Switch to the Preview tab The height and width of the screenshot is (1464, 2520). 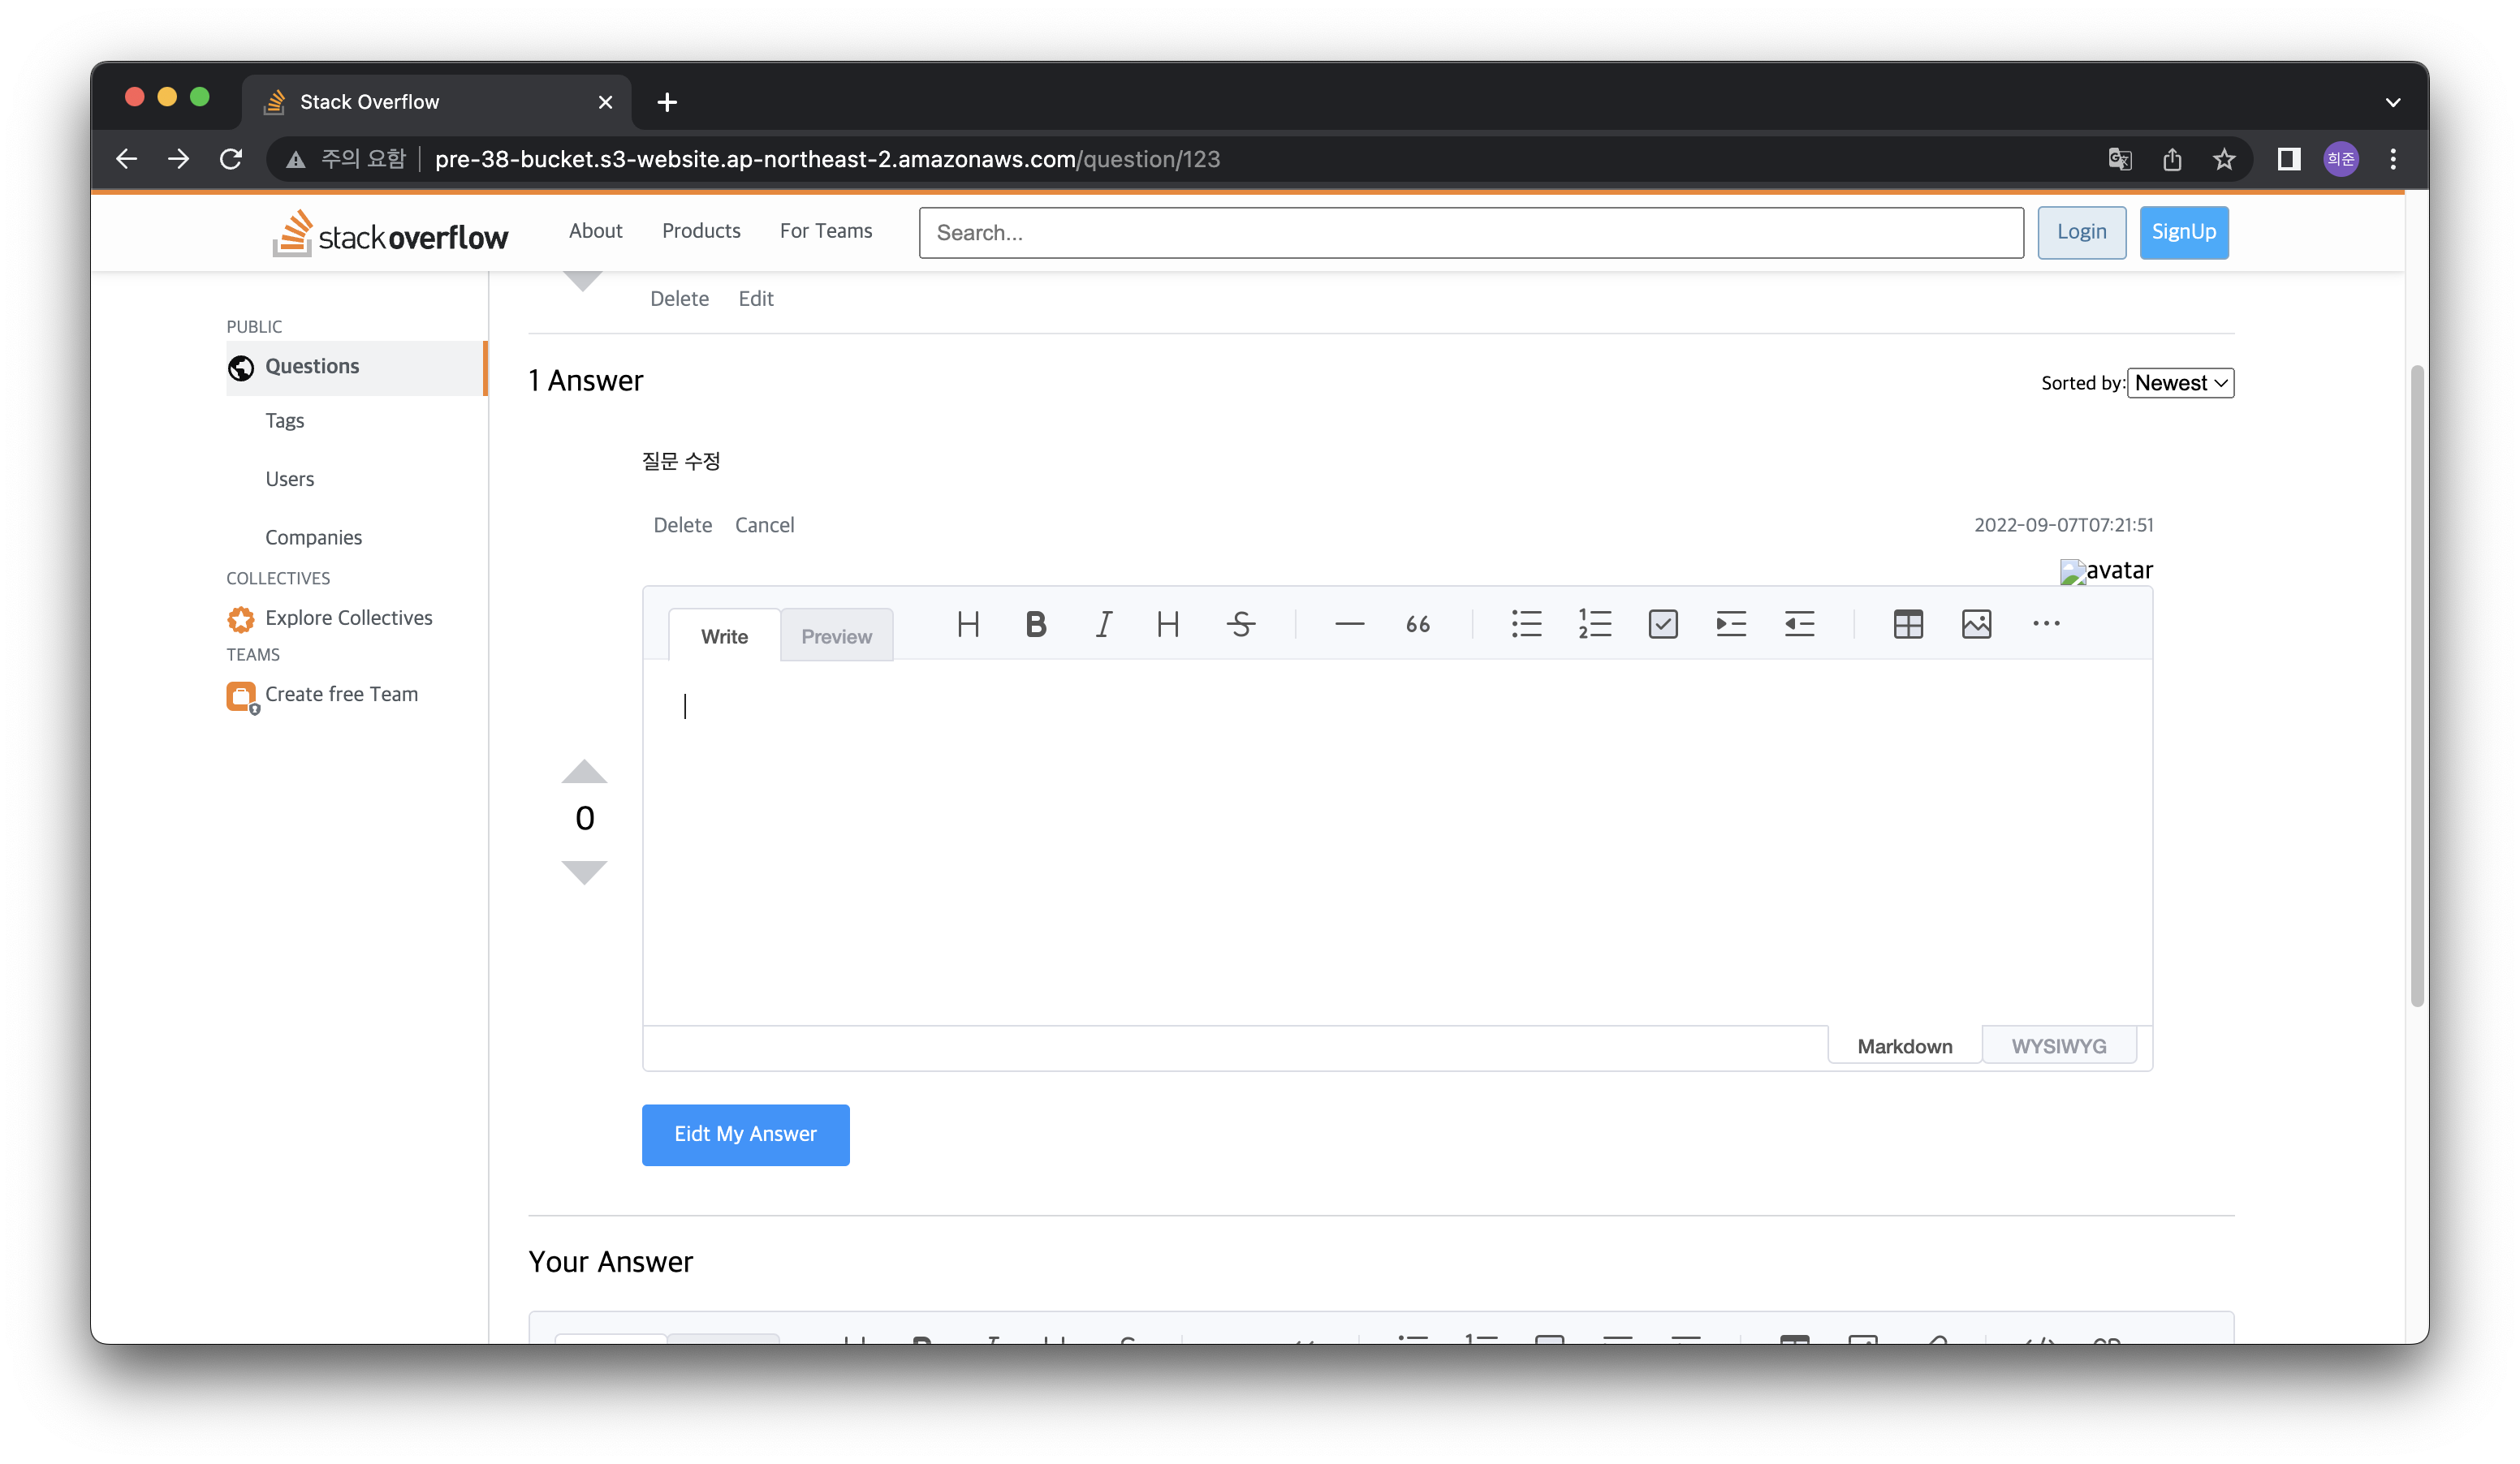836,636
